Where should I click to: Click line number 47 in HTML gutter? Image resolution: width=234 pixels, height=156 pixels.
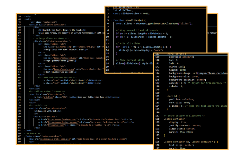[x=19, y=25]
